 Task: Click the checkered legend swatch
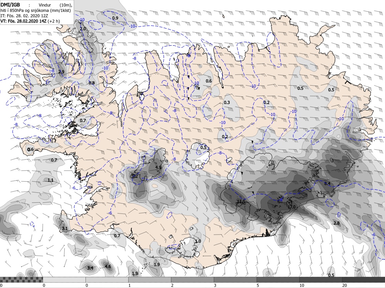click(21, 280)
